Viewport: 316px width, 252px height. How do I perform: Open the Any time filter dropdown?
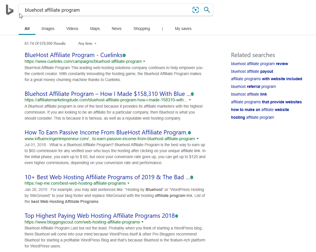click(x=87, y=43)
